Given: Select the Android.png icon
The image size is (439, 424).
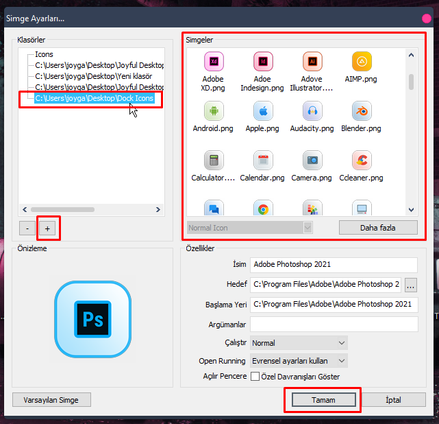Looking at the screenshot, I should pyautogui.click(x=214, y=110).
